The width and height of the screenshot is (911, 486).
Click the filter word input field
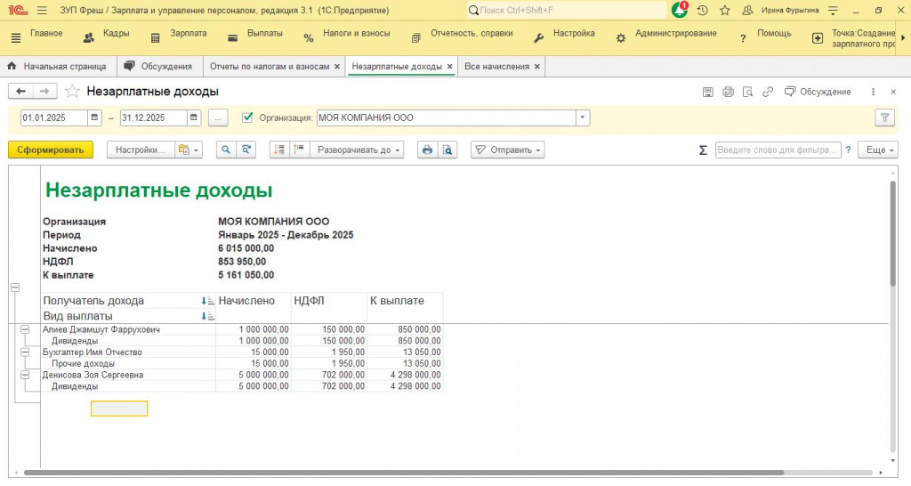tap(778, 150)
